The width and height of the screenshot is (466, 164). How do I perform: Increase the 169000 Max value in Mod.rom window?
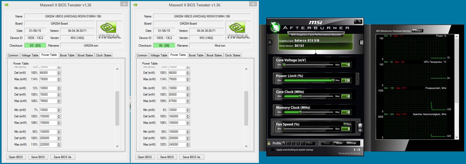pyautogui.click(x=188, y=122)
